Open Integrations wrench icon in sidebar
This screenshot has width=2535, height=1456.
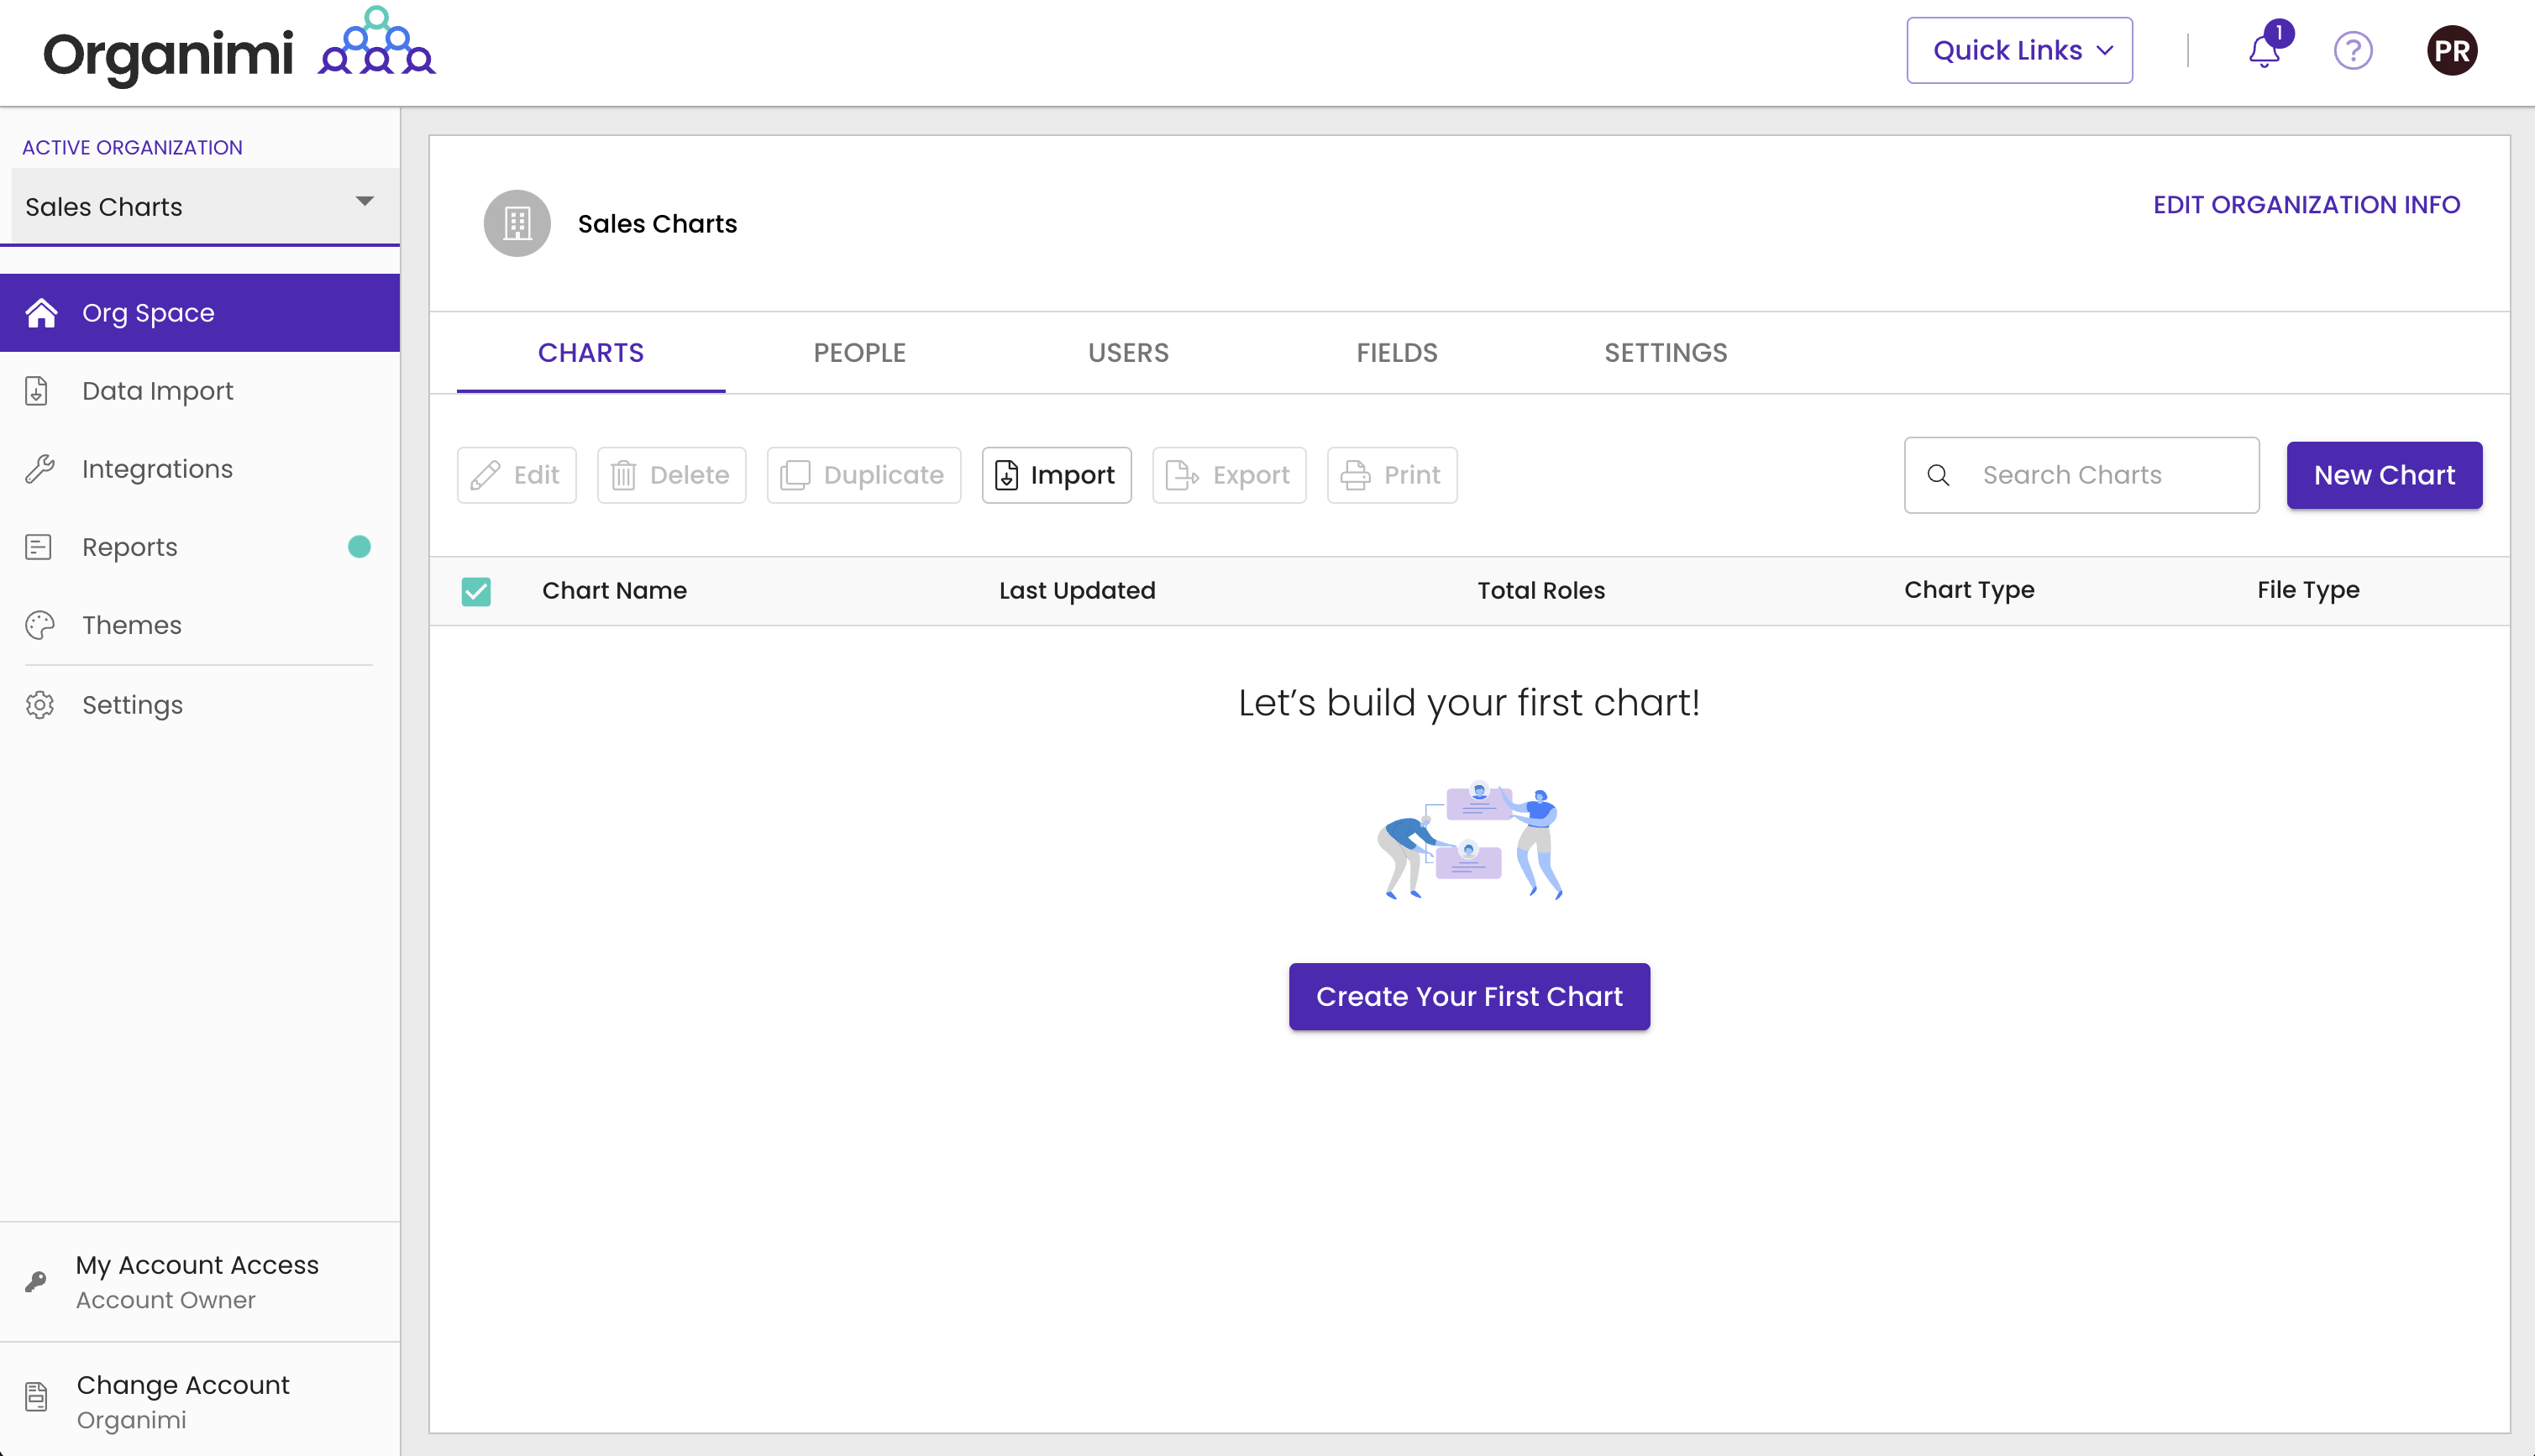(39, 469)
